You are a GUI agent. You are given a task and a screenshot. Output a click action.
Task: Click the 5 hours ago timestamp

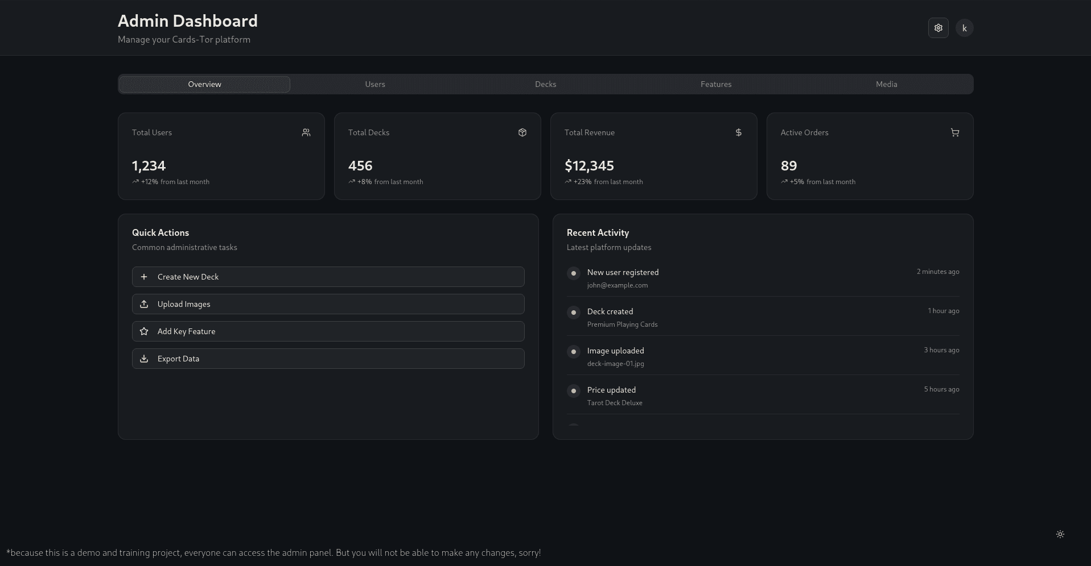coord(941,389)
